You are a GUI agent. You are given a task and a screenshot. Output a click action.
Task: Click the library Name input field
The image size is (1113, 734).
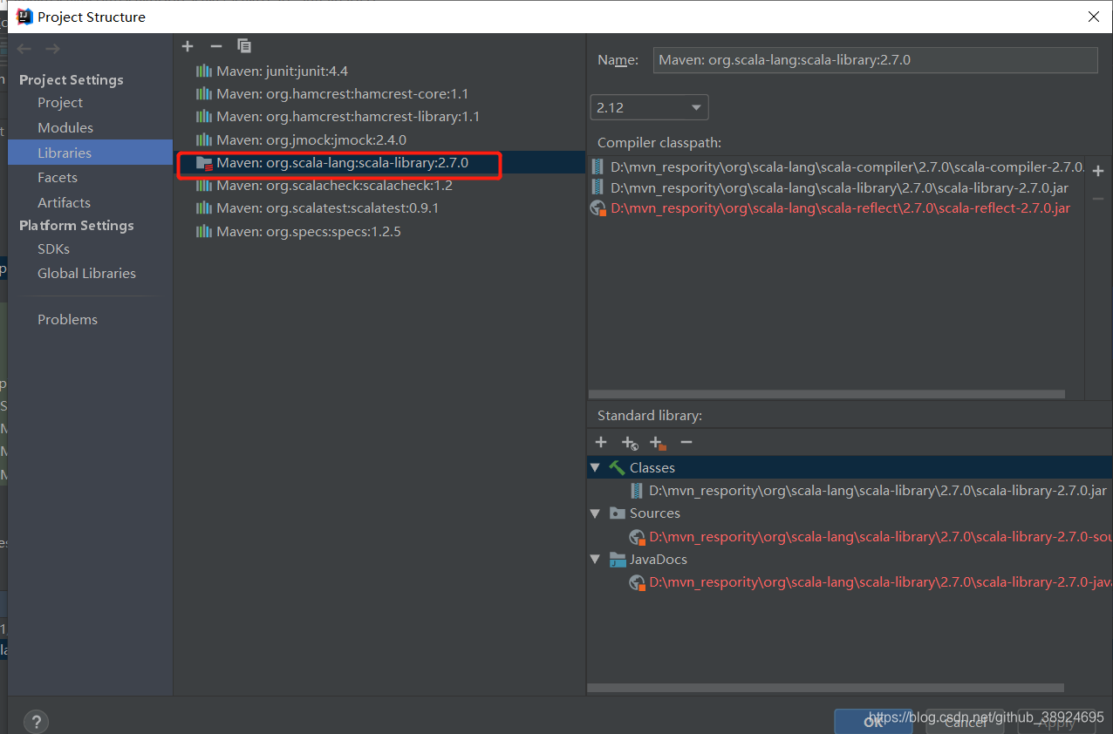tap(874, 60)
